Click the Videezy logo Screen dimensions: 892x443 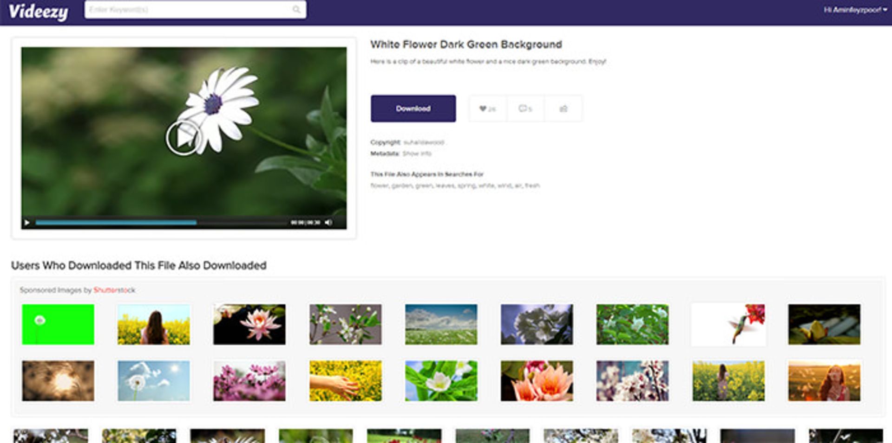pos(38,12)
